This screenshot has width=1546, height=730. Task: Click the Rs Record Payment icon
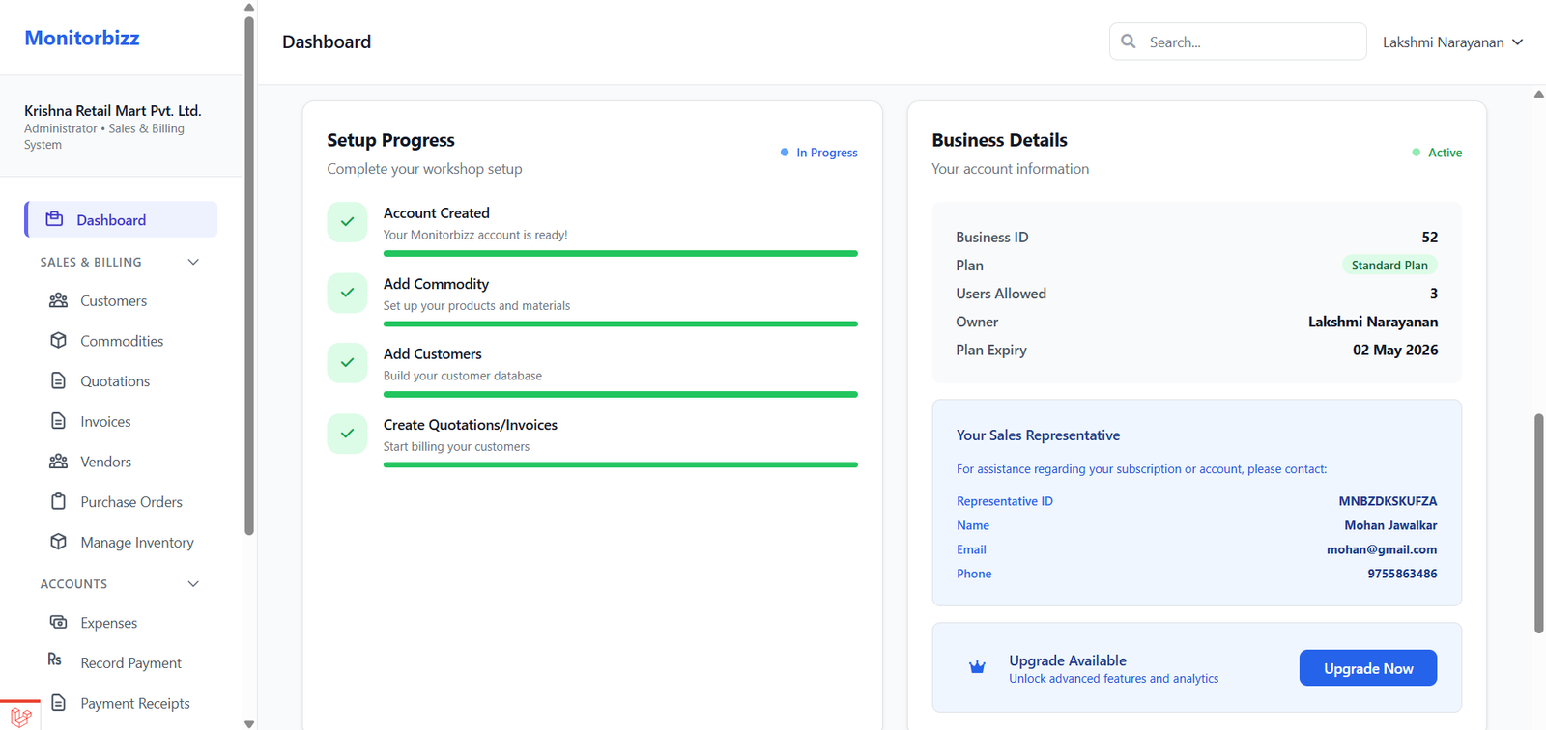55,660
